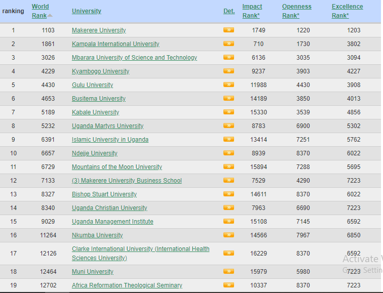Click details arrow for Uganda Management Institute

tap(228, 221)
